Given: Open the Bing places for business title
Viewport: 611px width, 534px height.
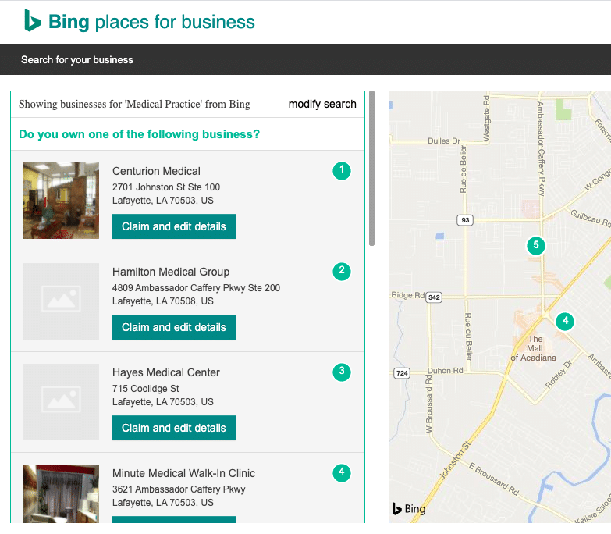Looking at the screenshot, I should [151, 21].
